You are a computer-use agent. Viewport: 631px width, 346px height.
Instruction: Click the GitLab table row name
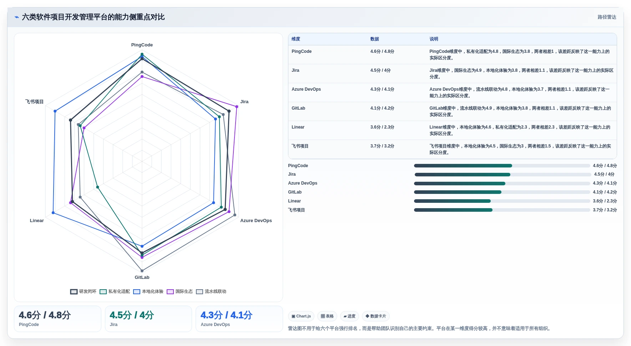pyautogui.click(x=298, y=108)
